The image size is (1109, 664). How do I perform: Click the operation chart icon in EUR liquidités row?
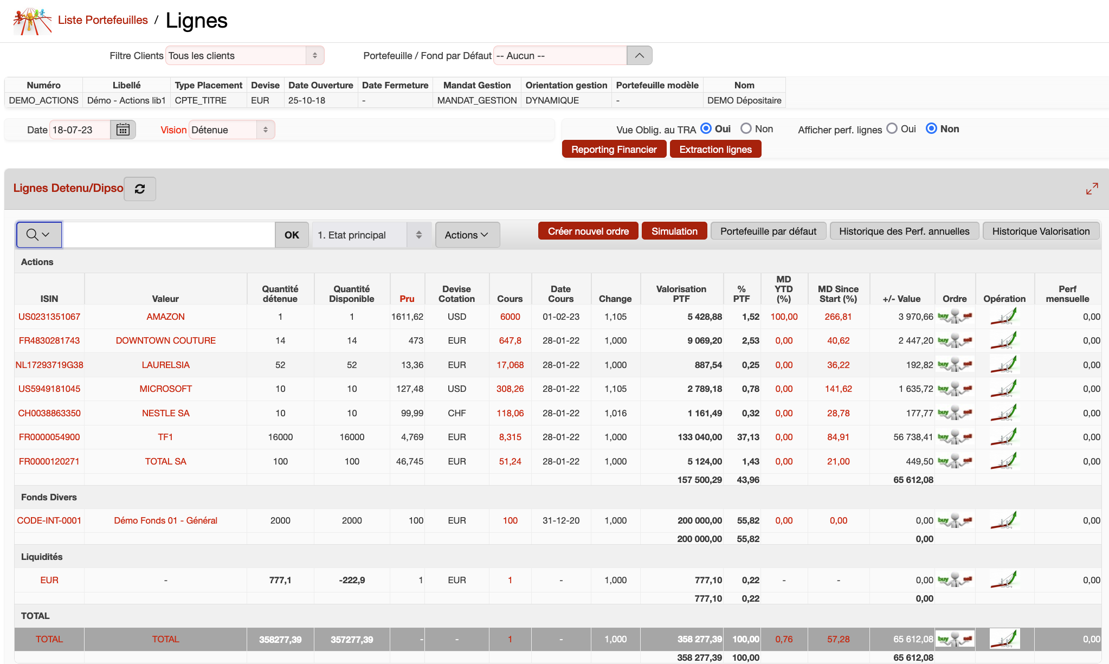pos(1004,580)
